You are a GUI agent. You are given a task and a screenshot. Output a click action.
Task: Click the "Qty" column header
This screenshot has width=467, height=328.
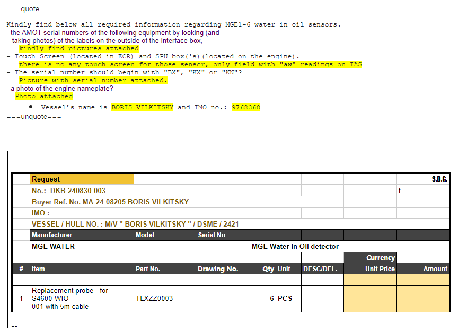[263, 269]
